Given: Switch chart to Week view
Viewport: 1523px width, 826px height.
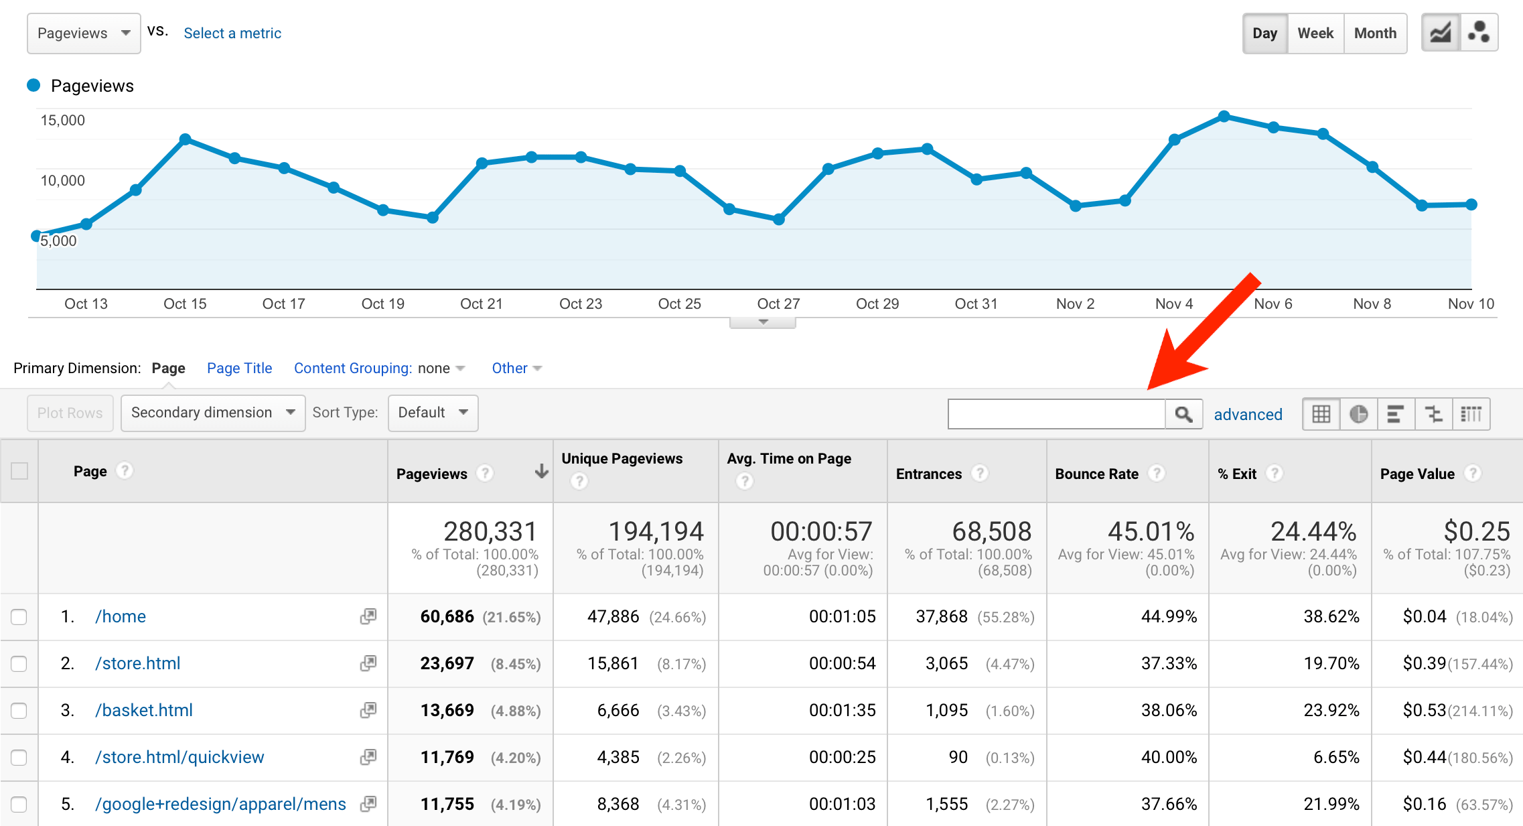Looking at the screenshot, I should (1315, 33).
